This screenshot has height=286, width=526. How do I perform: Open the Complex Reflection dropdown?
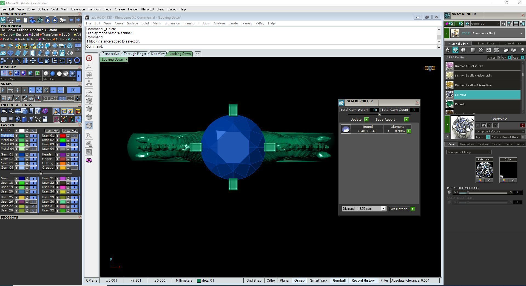pos(500,132)
